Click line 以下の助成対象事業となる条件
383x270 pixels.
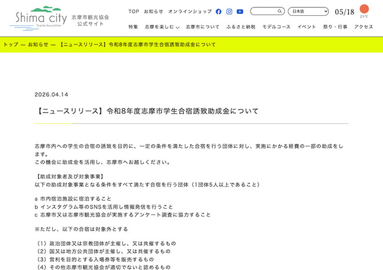[x=147, y=184]
